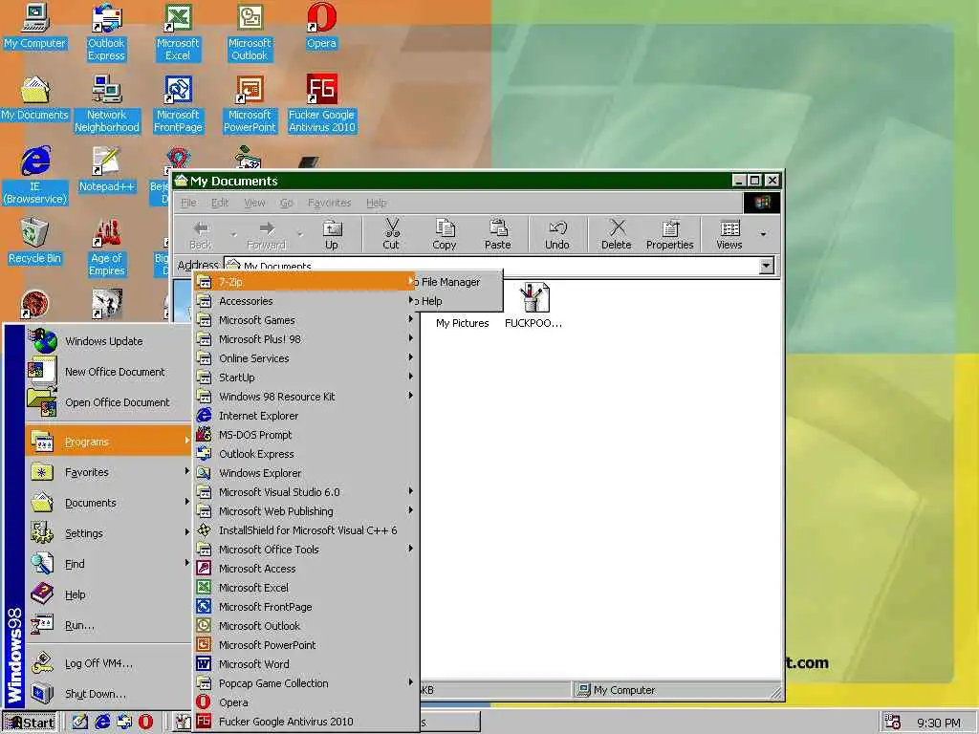Open My Computer desktop icon
Image resolution: width=979 pixels, height=734 pixels.
coord(35,28)
